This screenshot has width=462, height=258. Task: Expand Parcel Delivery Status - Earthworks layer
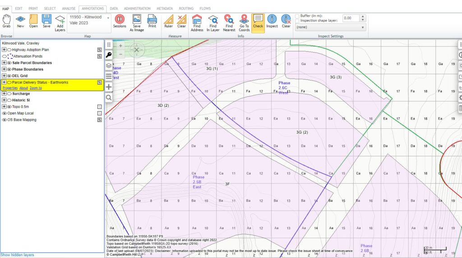(4, 82)
